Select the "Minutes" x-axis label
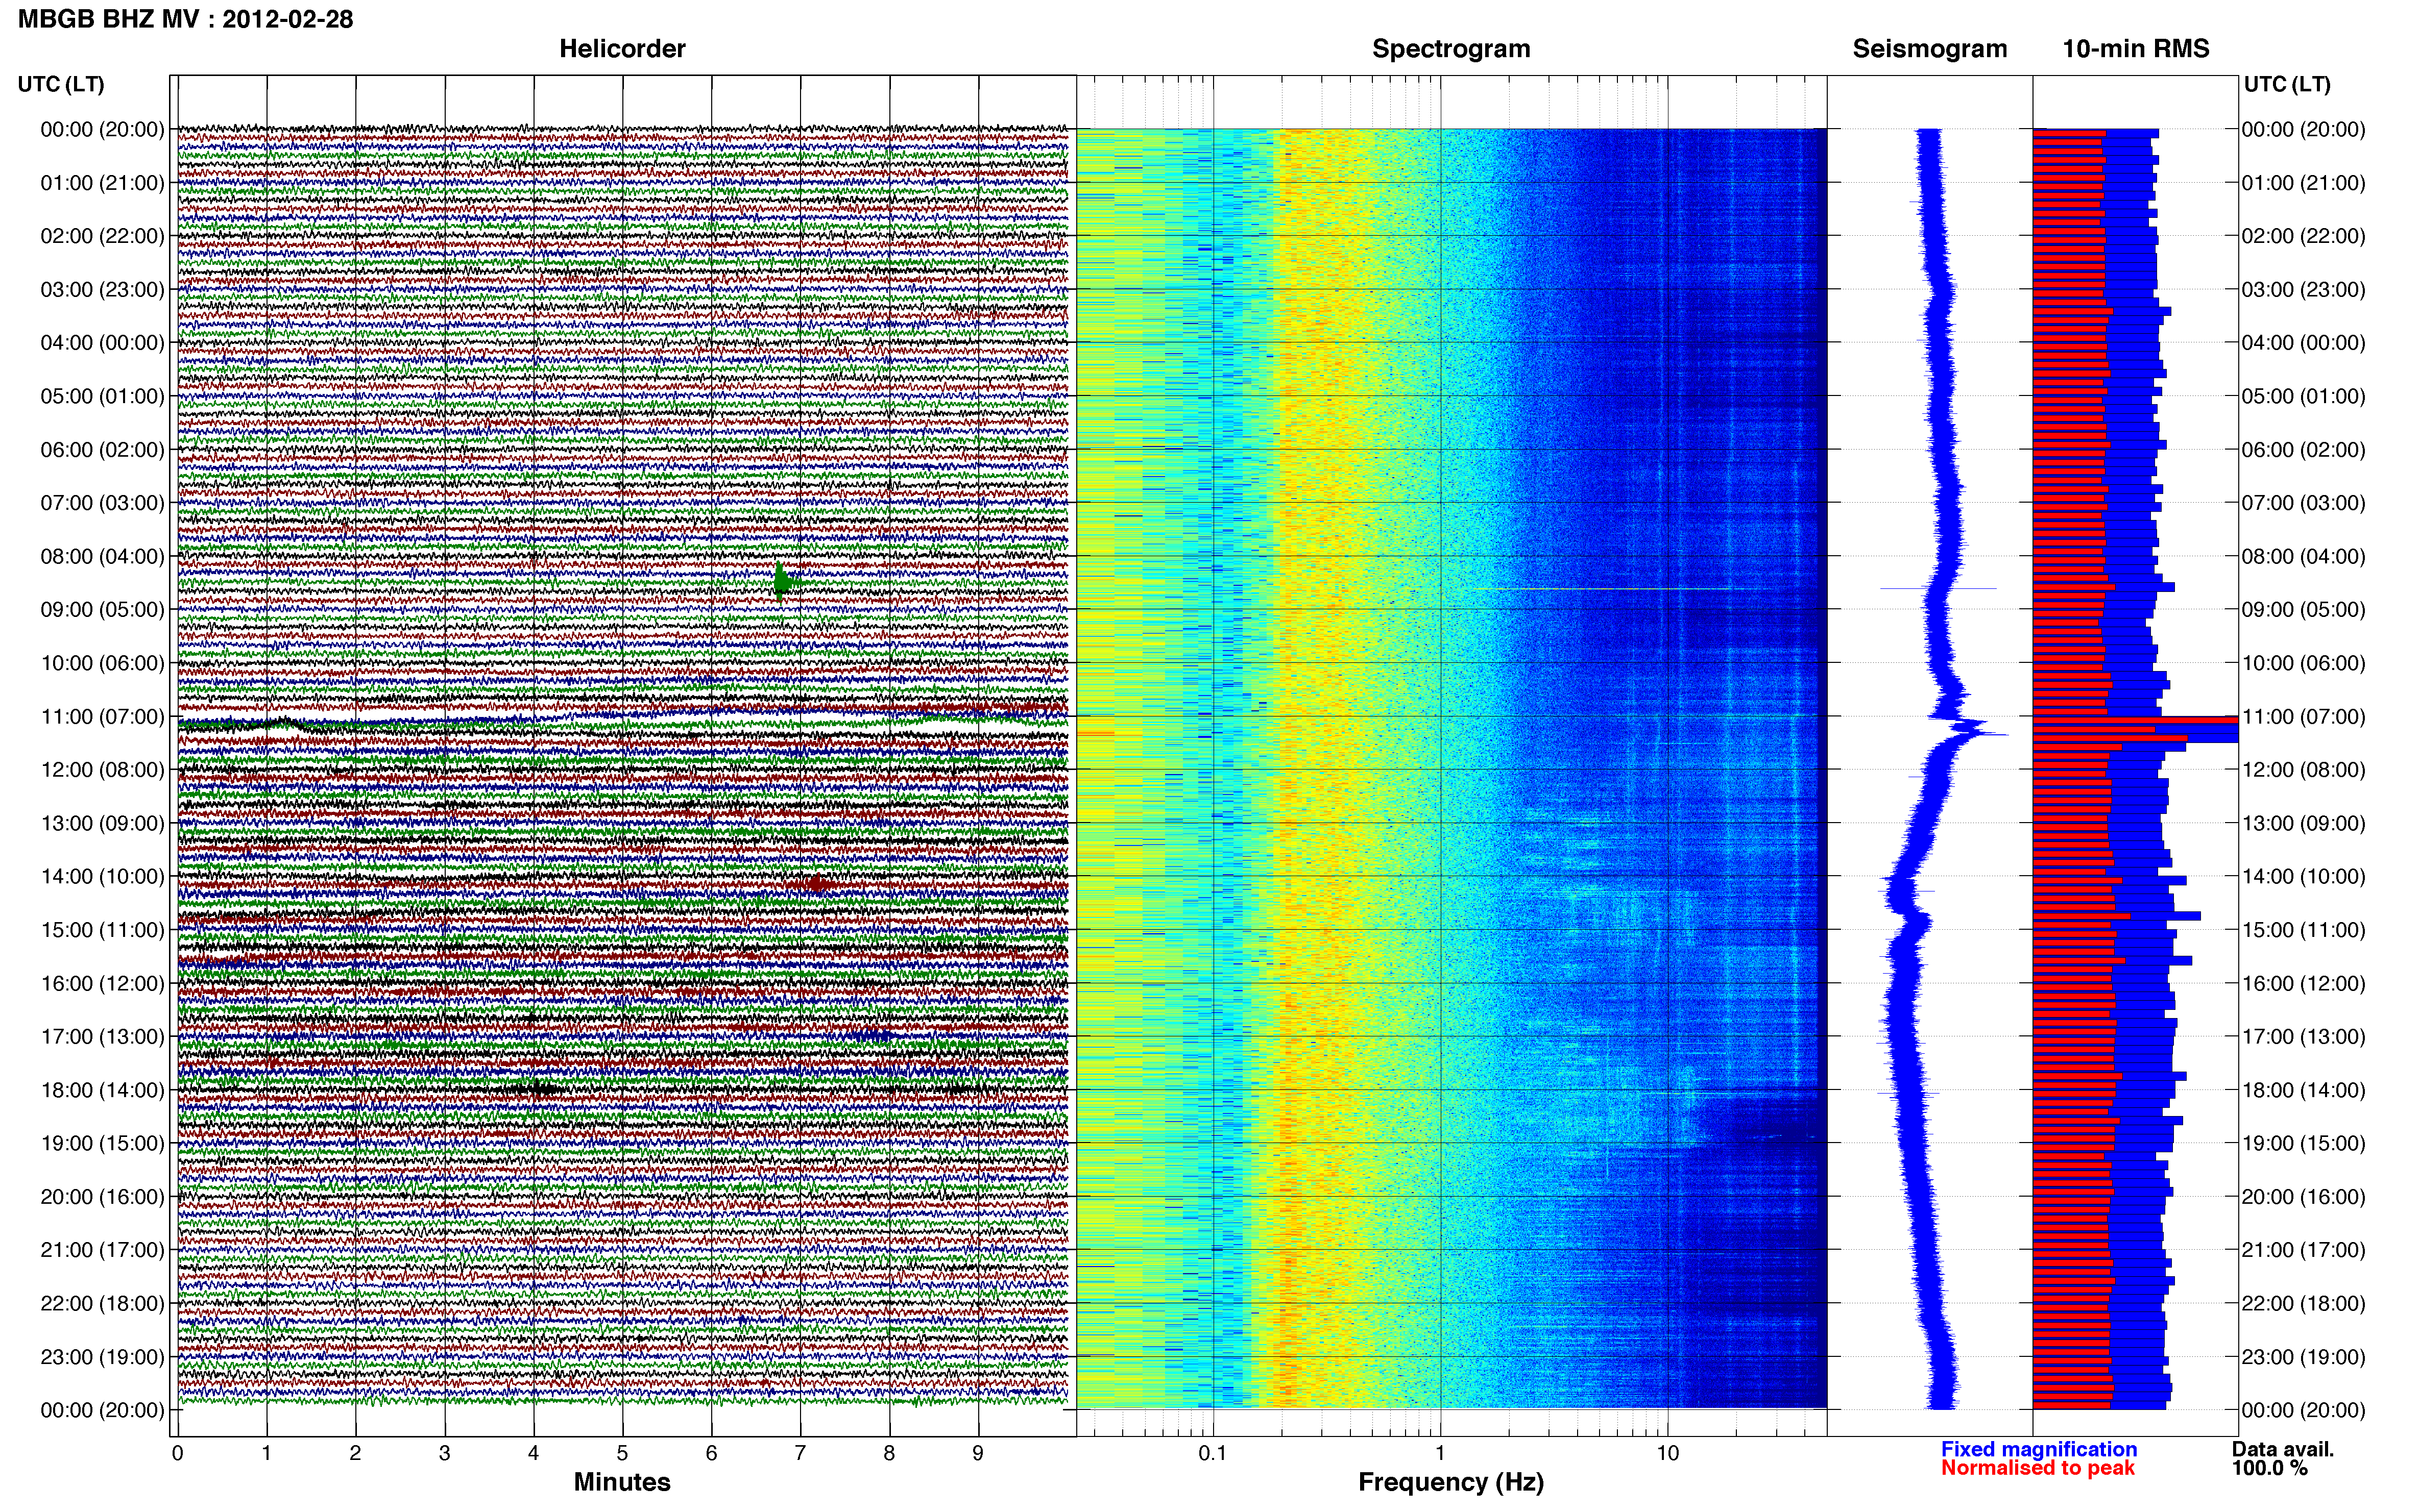 click(x=622, y=1482)
